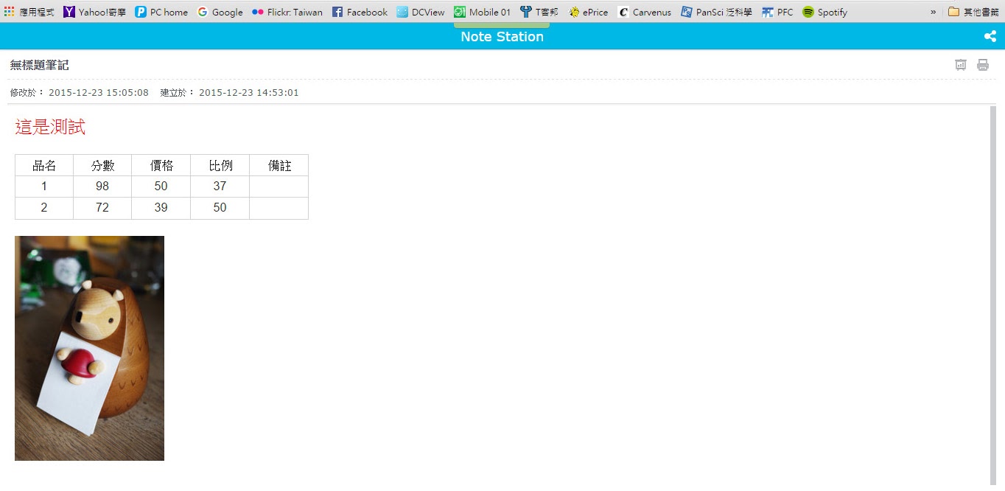Click the score cell containing 98
1005x491 pixels.
coord(102,187)
